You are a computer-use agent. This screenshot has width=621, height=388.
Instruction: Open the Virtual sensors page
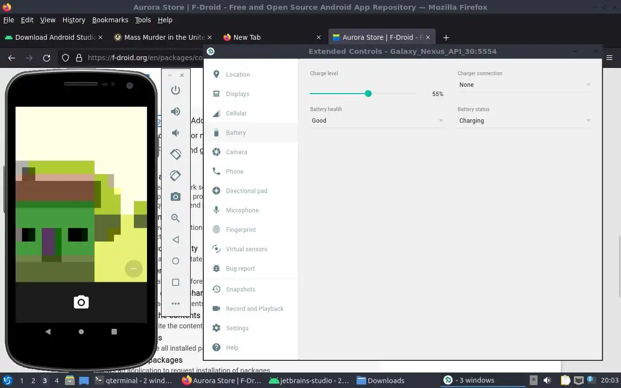(x=251, y=249)
